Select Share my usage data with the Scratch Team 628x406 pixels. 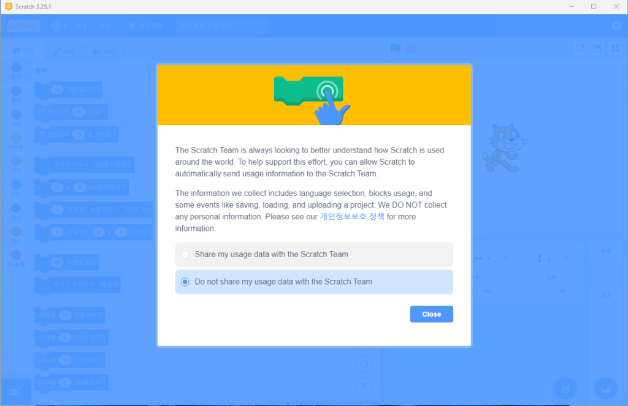[x=314, y=254]
